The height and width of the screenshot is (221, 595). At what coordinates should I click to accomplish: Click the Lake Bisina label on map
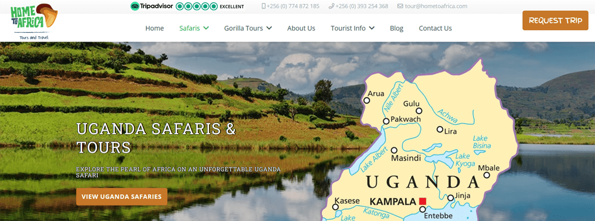(x=482, y=142)
